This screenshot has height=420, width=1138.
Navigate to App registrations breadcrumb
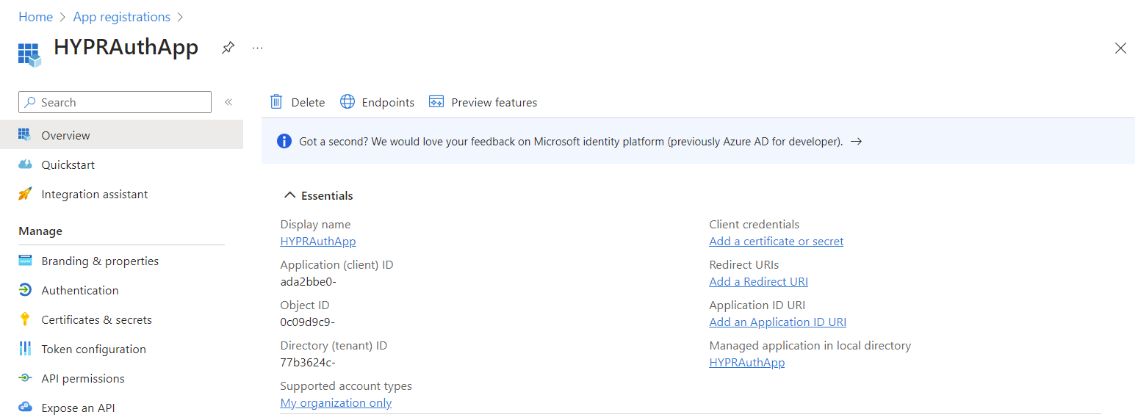pos(122,17)
